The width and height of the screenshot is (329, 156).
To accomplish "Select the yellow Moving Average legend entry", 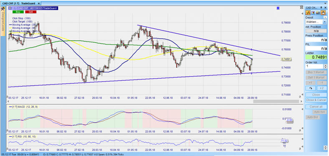I will (x=23, y=28).
